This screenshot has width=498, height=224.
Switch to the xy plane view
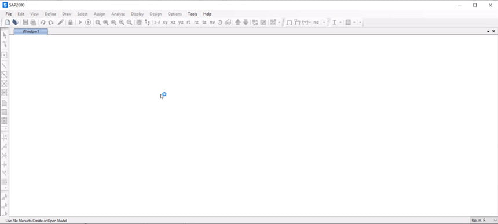coord(165,23)
